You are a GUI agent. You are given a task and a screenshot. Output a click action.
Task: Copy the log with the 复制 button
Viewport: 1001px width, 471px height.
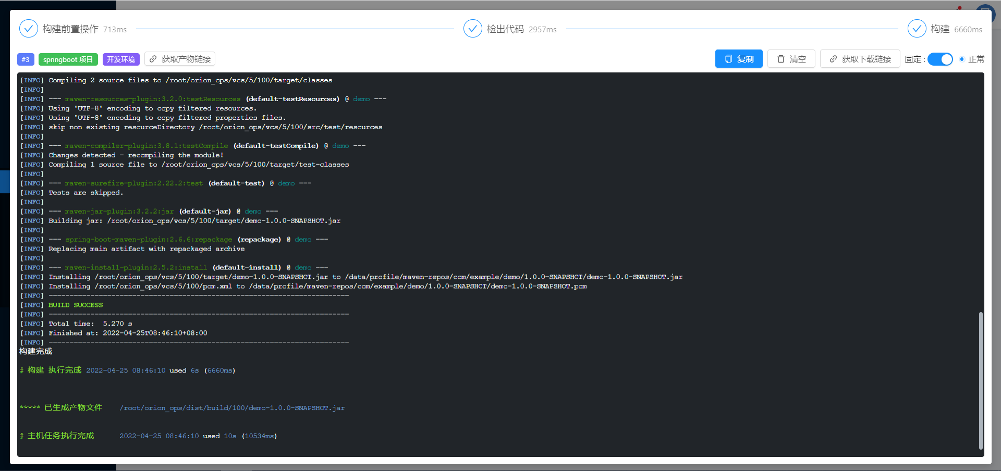tap(739, 59)
